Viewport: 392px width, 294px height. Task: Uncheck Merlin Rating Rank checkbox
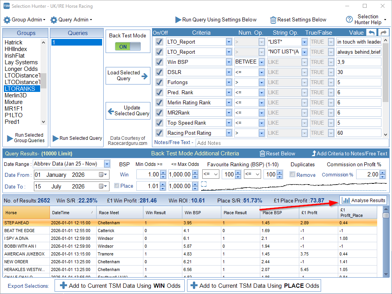pos(159,102)
